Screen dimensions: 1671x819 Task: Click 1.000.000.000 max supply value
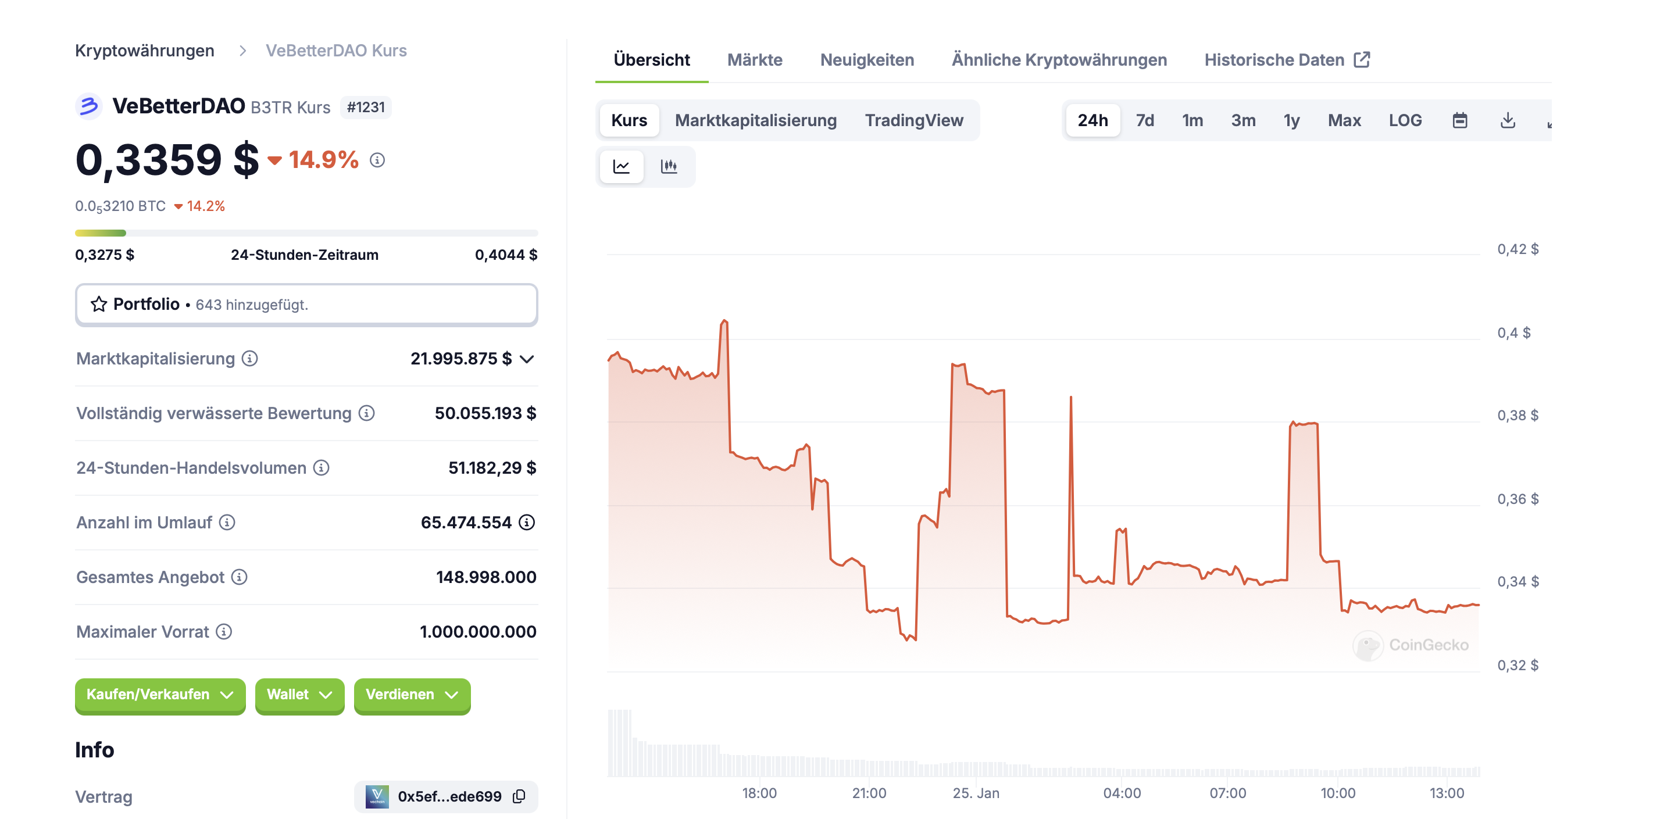478,631
